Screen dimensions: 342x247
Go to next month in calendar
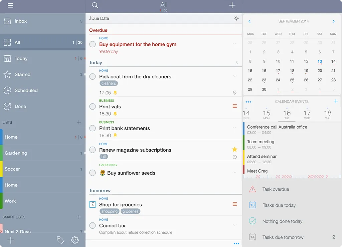(x=333, y=21)
